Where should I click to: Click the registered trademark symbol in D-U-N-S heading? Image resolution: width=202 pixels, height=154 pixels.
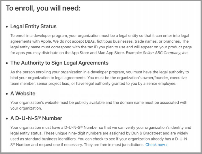40,117
